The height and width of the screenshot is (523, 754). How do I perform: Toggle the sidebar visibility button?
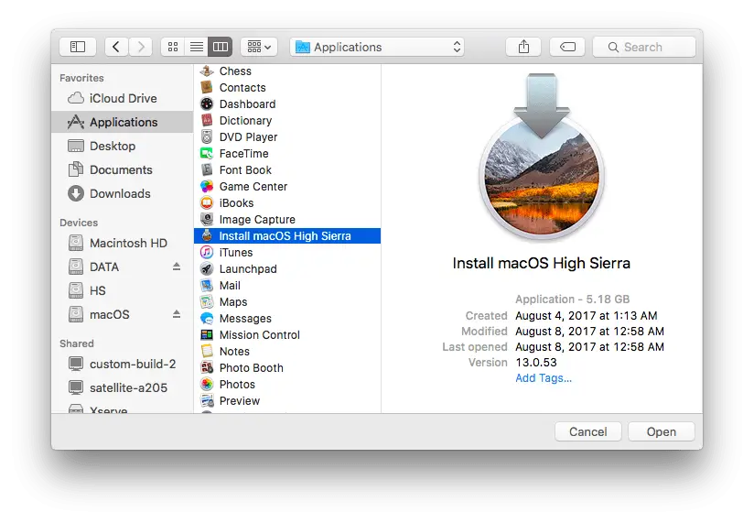[x=78, y=47]
